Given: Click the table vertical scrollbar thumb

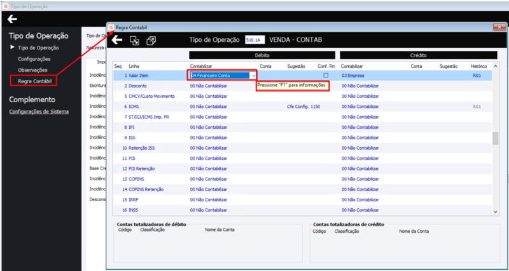Looking at the screenshot, I should coord(496,138).
